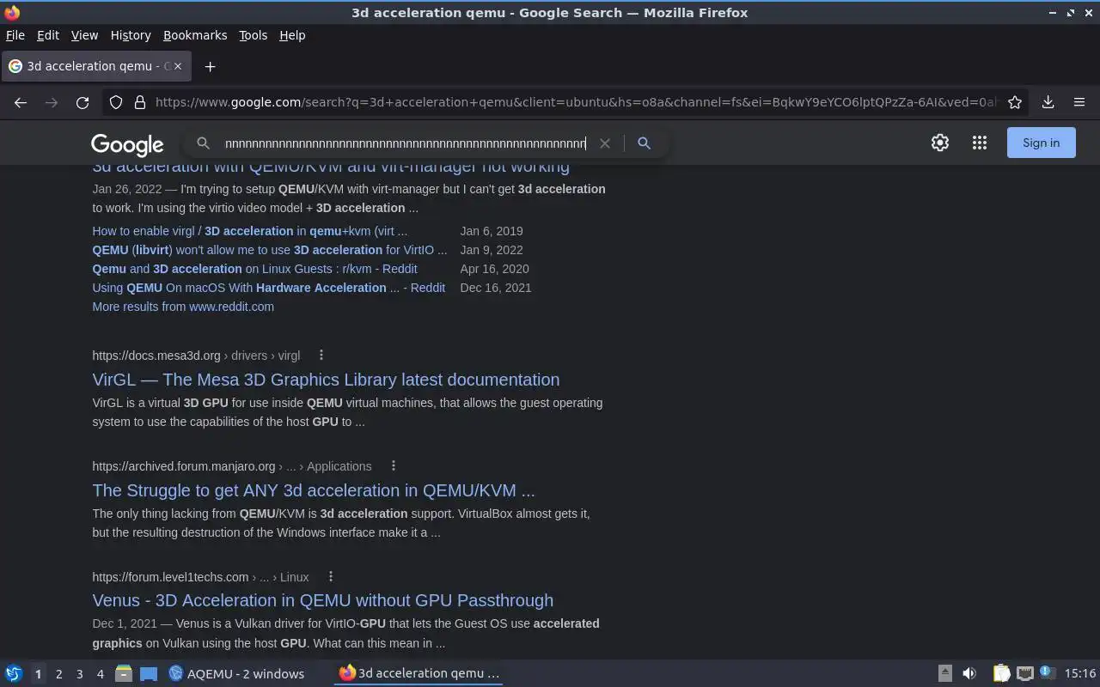Click the notification tray icon beside clock

click(x=1047, y=672)
